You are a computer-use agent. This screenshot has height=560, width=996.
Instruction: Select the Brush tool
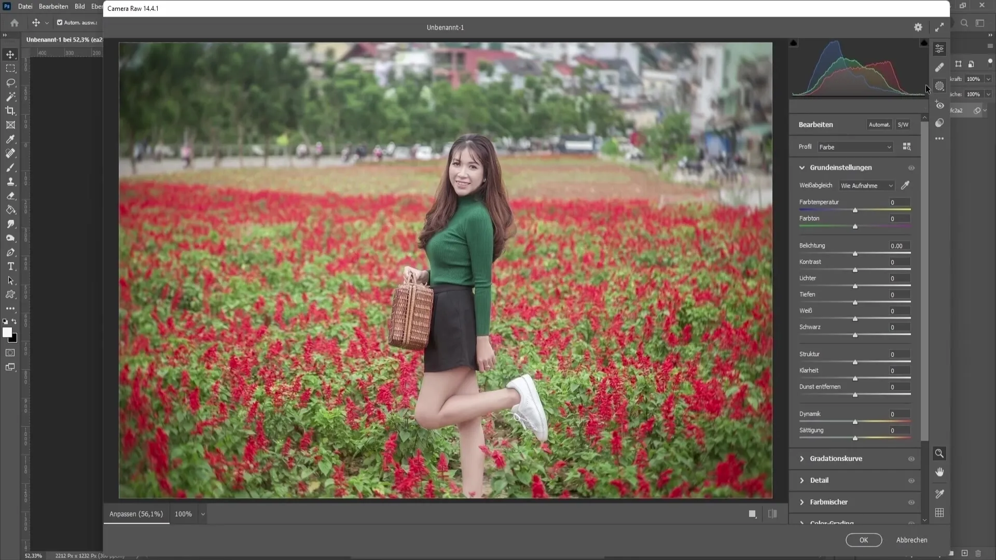(10, 167)
